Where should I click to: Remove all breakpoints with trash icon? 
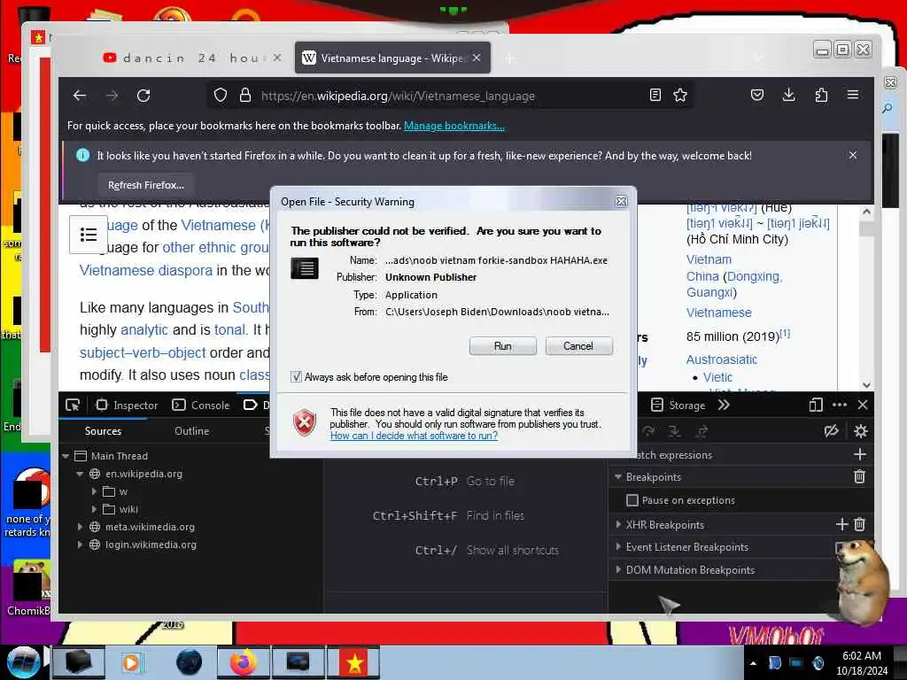pos(859,476)
